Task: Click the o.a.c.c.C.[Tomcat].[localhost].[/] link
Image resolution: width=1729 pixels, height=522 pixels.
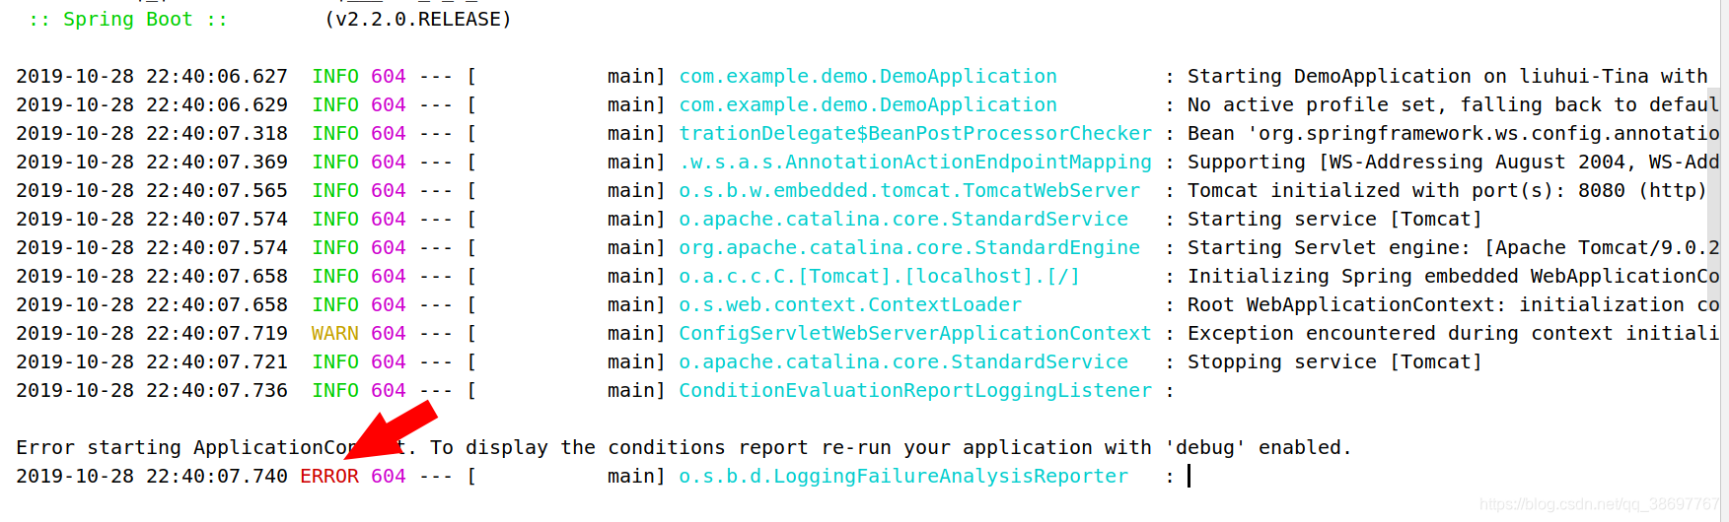Action: point(880,277)
